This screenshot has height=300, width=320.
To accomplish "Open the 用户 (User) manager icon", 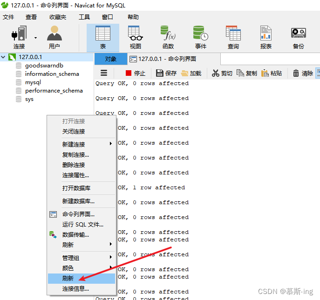I will 54,38.
